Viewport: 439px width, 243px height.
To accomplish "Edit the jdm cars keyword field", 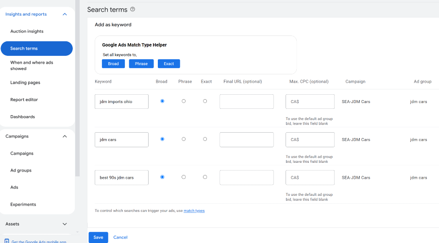I will (x=121, y=139).
